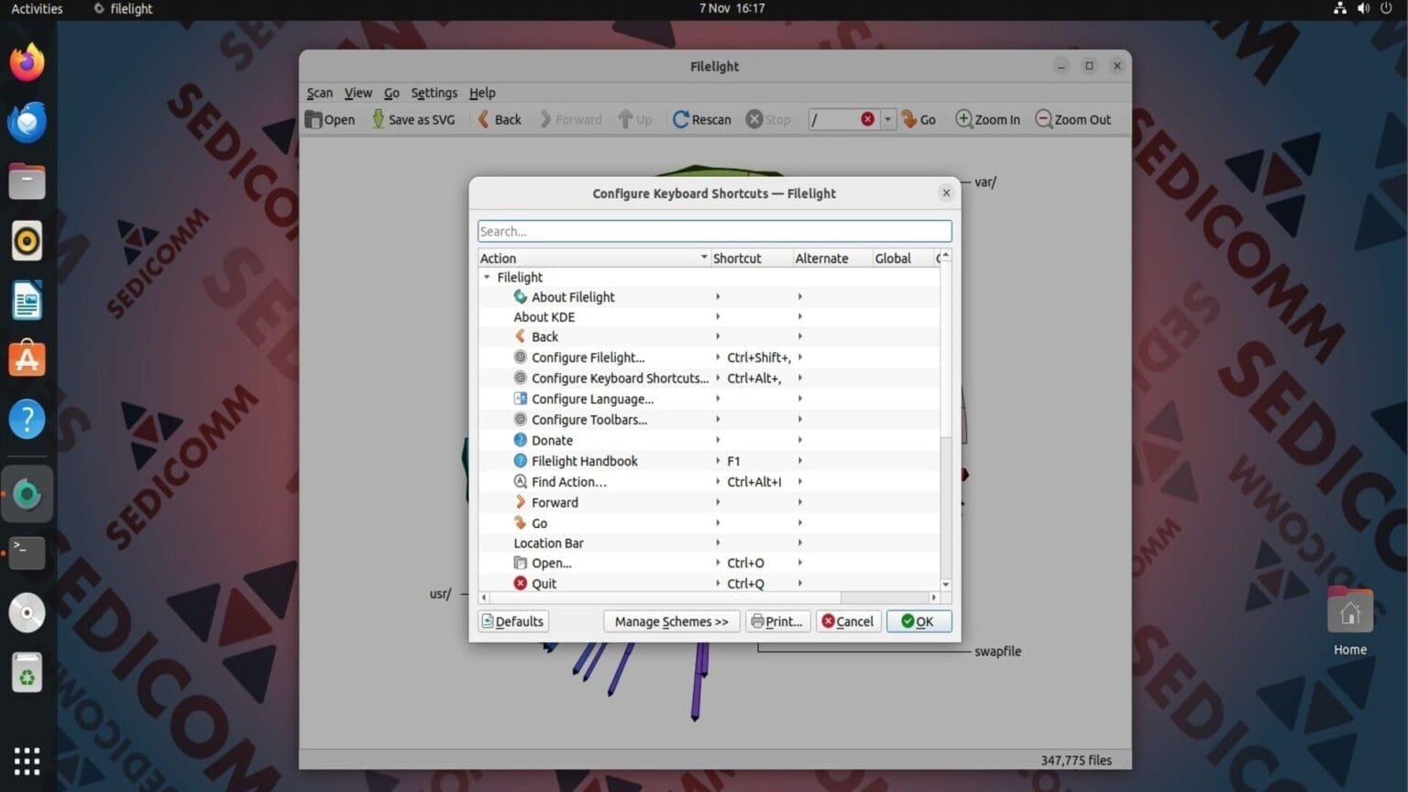Open shortcut arrow for Forward row
This screenshot has height=792, width=1408.
pyautogui.click(x=718, y=502)
